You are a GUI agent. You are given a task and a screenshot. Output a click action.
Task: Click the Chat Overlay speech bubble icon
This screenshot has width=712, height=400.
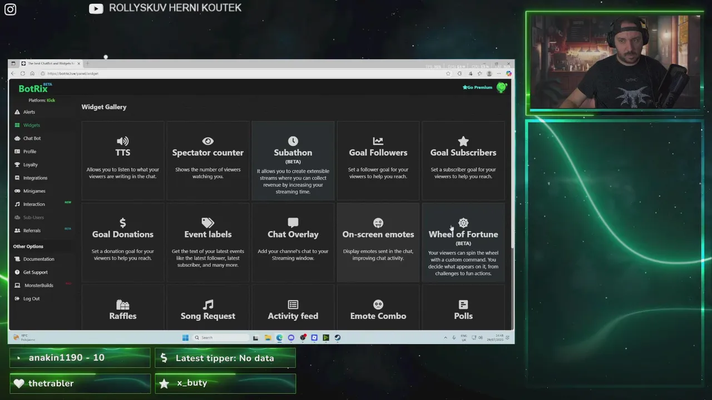click(x=293, y=223)
